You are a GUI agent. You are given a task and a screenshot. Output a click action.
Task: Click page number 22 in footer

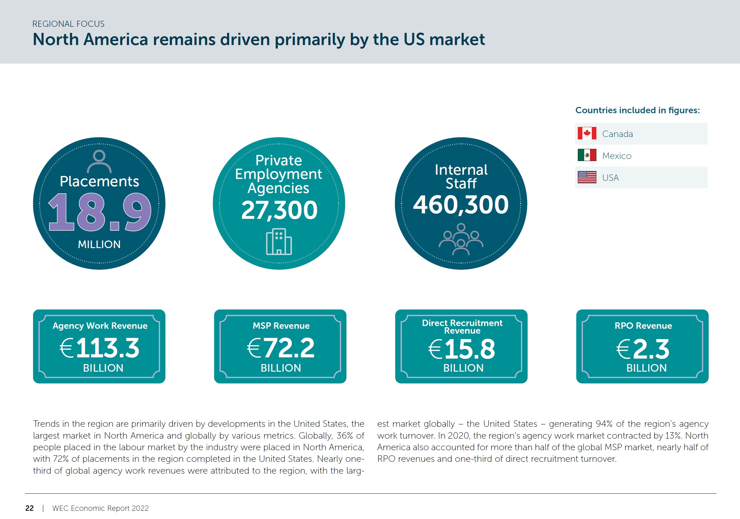[x=29, y=508]
